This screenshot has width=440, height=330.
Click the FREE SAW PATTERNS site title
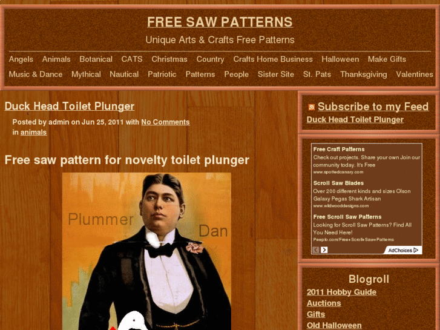[x=220, y=22]
